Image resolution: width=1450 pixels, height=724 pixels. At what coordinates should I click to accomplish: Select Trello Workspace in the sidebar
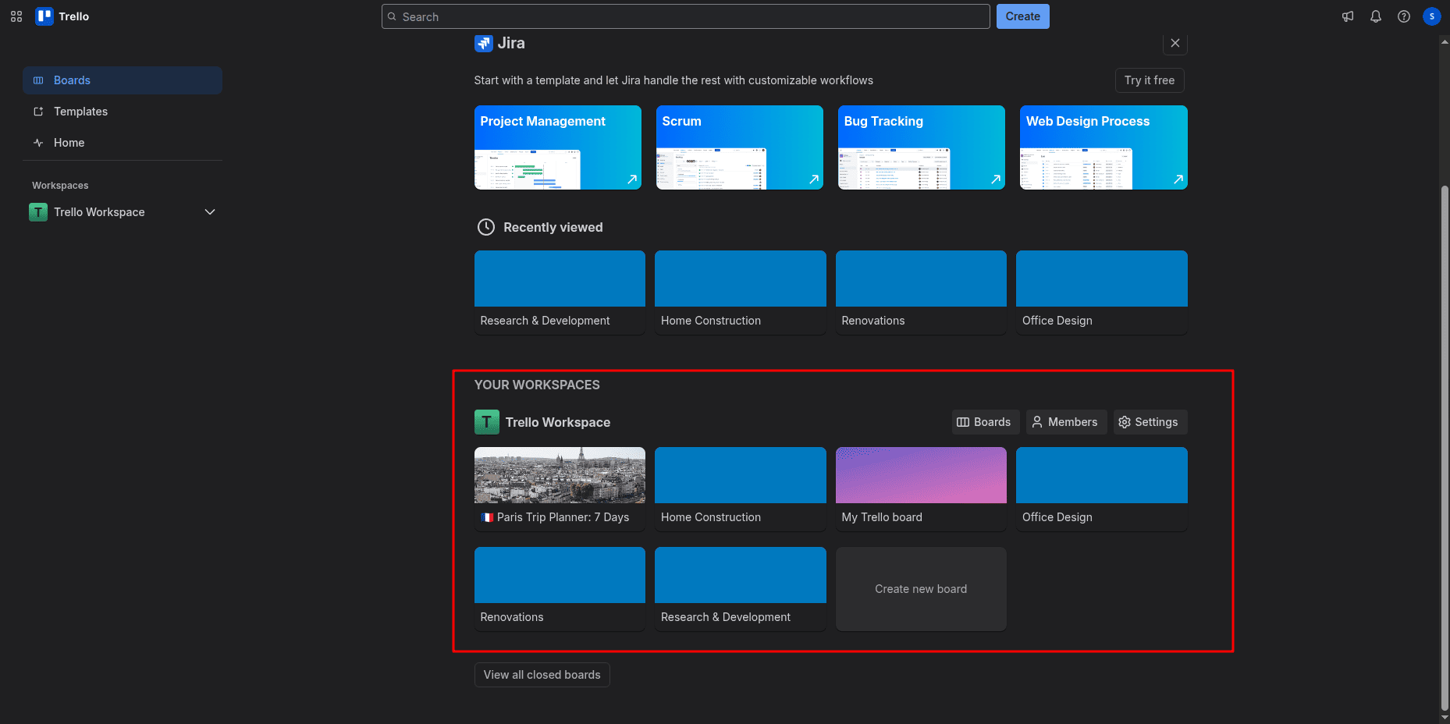coord(123,212)
